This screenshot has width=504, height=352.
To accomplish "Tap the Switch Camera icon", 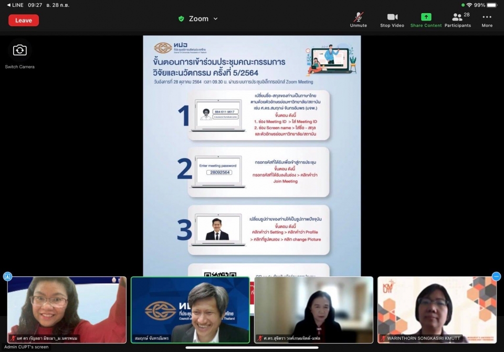I will click(19, 50).
